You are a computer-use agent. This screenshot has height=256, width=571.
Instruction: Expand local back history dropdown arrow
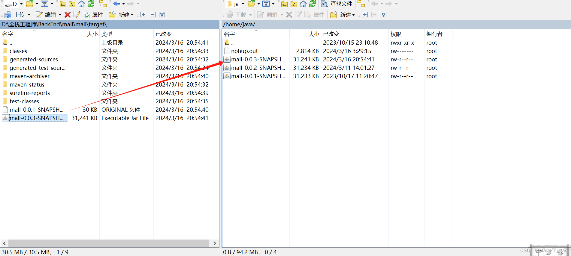[123, 4]
